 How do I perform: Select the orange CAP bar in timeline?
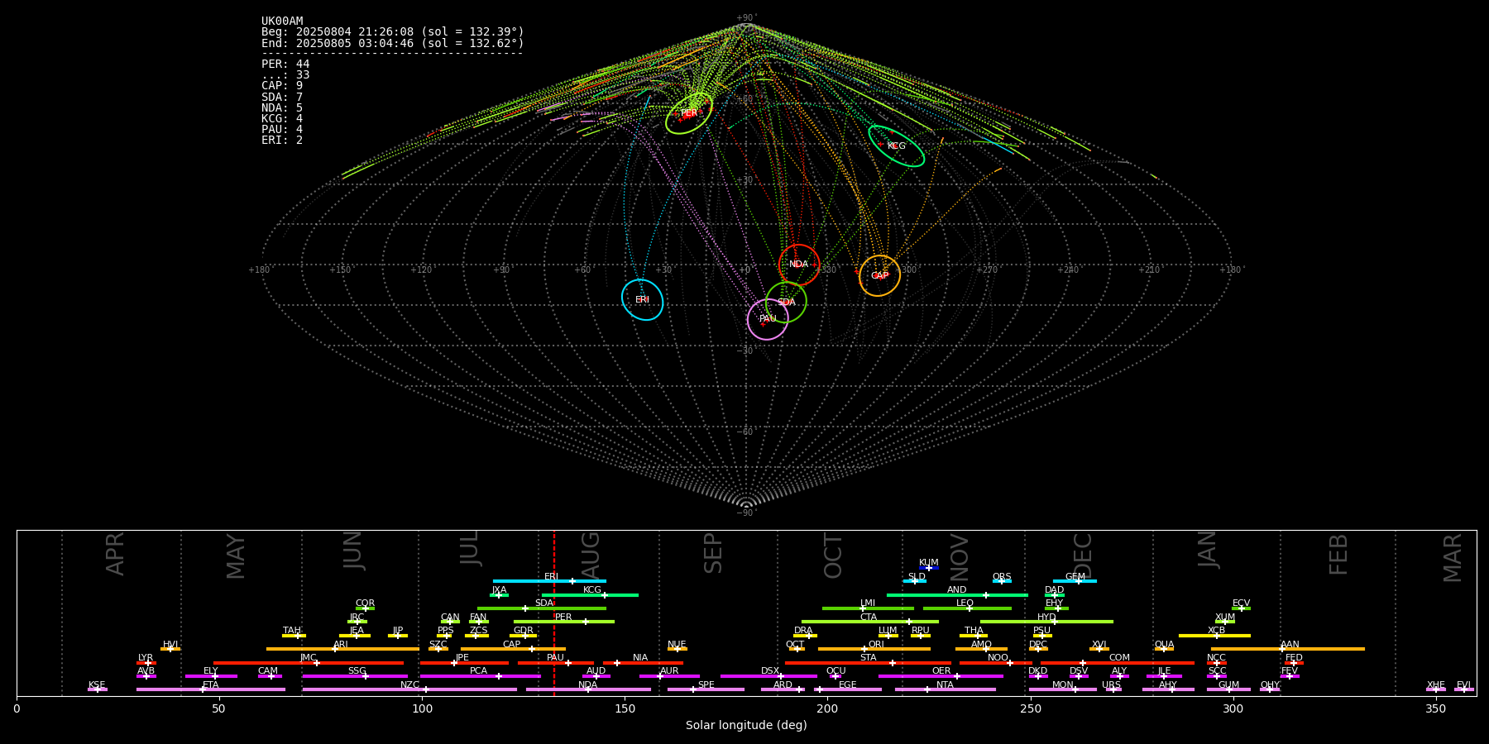513,649
